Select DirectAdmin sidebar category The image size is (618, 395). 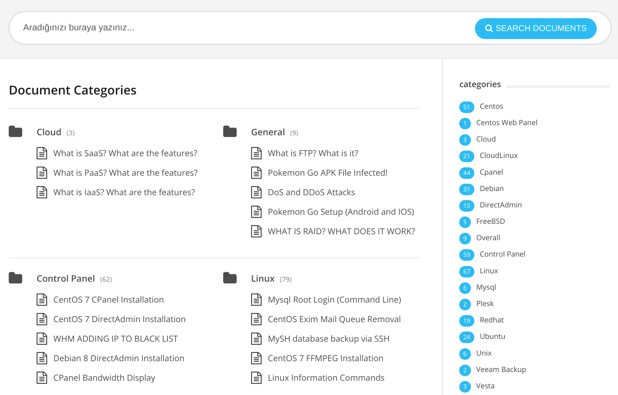coord(501,205)
